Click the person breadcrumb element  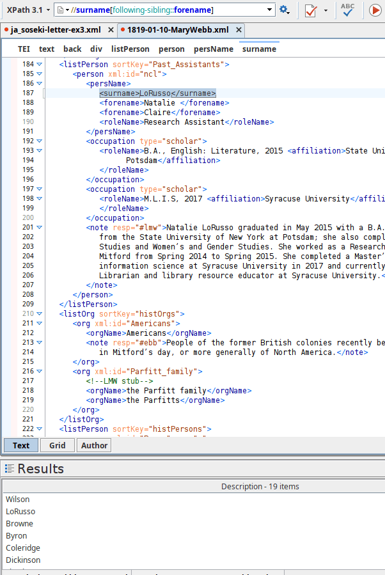point(171,49)
